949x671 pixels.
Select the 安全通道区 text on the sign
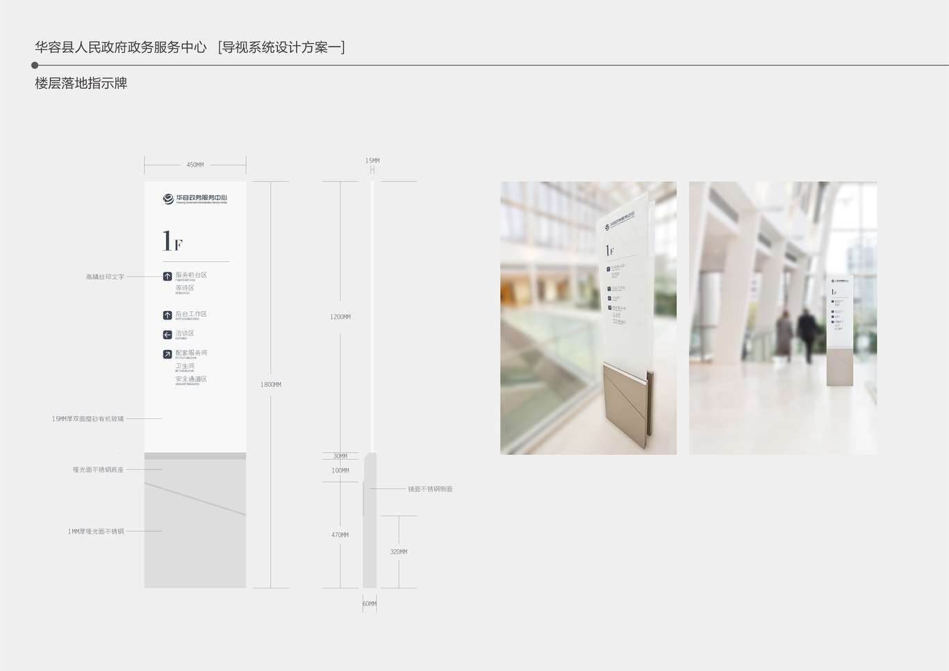click(191, 379)
